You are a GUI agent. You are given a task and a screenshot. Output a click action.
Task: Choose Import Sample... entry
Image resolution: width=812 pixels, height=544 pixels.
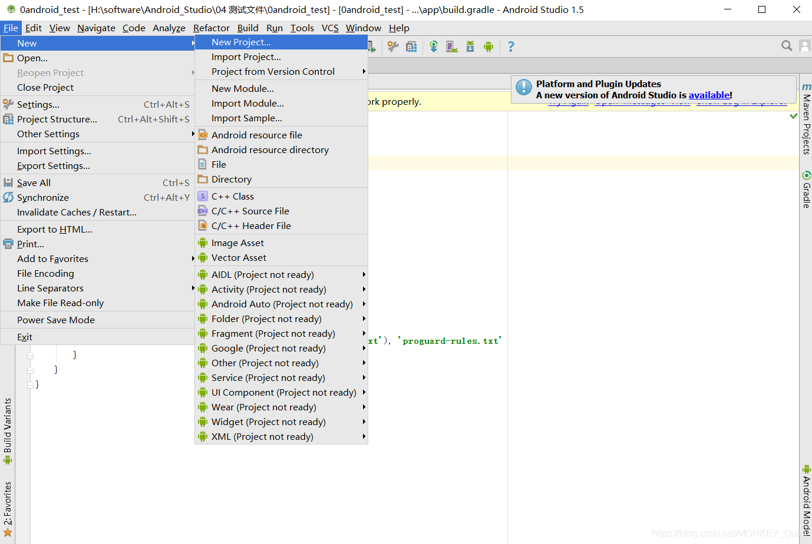tap(281, 118)
